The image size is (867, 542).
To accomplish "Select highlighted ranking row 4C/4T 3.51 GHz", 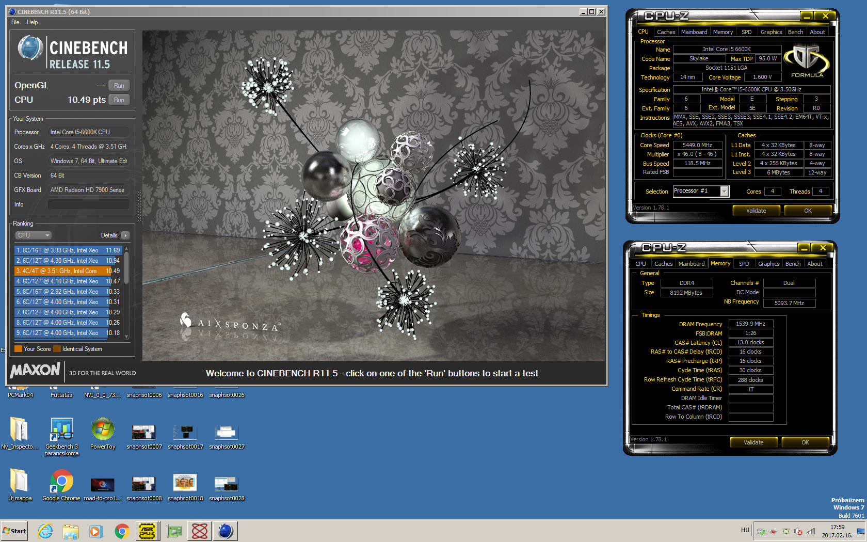I will click(x=68, y=271).
